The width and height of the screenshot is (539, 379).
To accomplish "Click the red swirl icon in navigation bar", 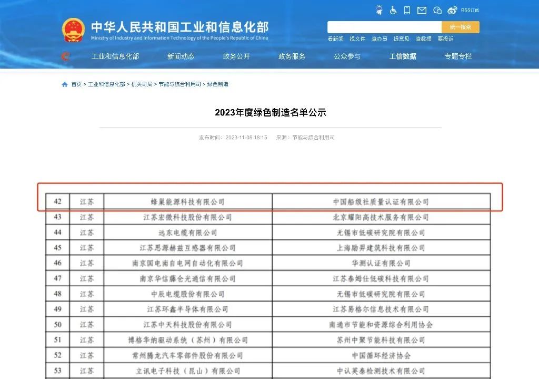I will point(65,56).
